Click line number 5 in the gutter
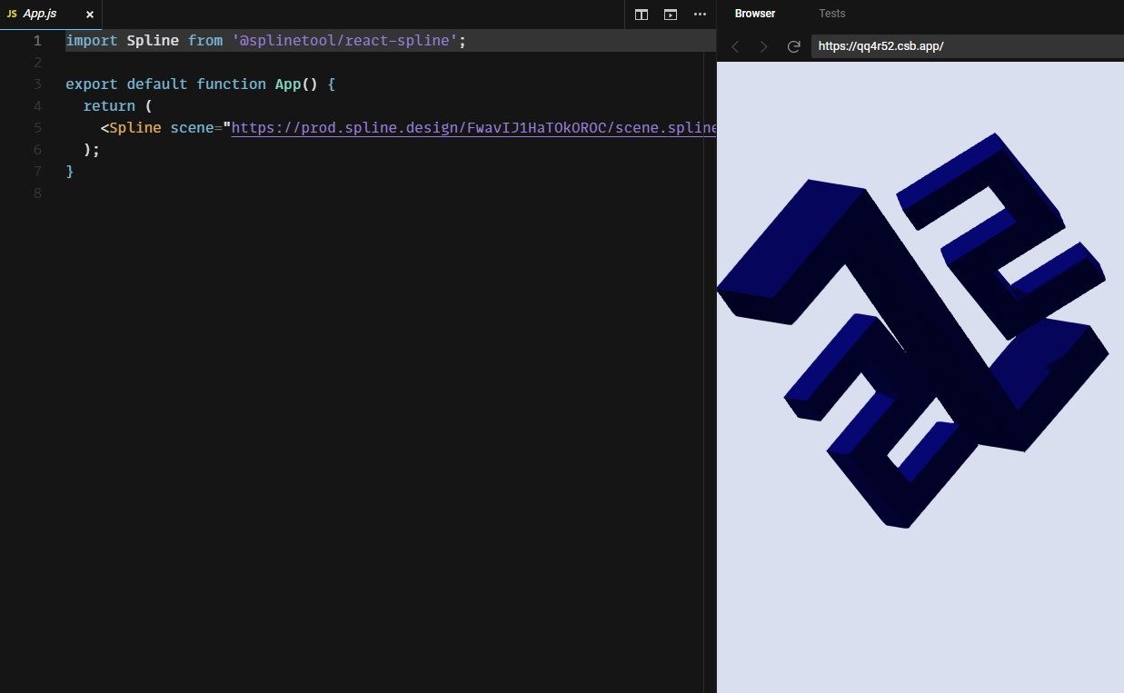 pos(37,128)
